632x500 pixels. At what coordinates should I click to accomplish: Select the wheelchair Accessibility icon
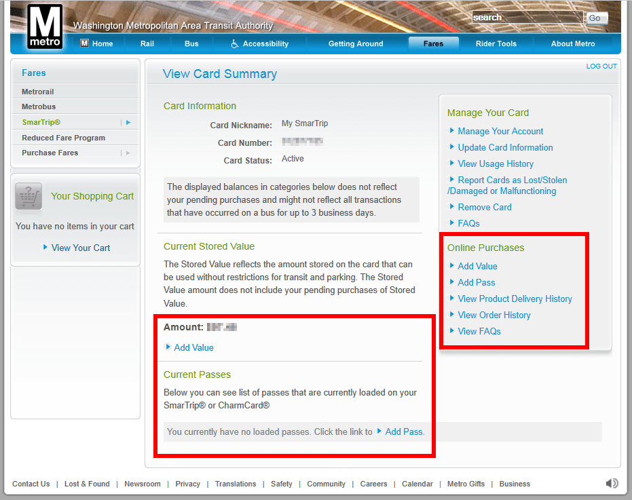coord(234,43)
